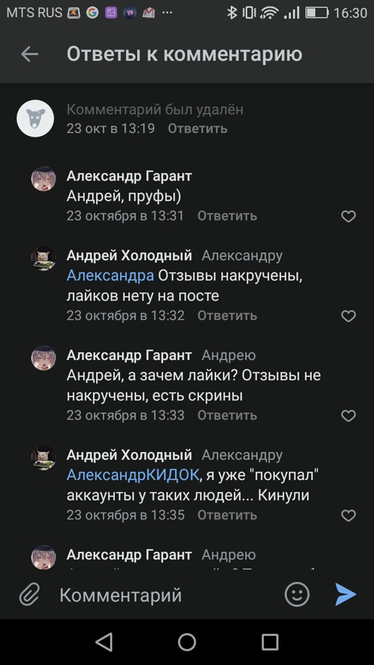Like the 13:32 comment about fake reviews
This screenshot has height=665, width=374.
[348, 316]
